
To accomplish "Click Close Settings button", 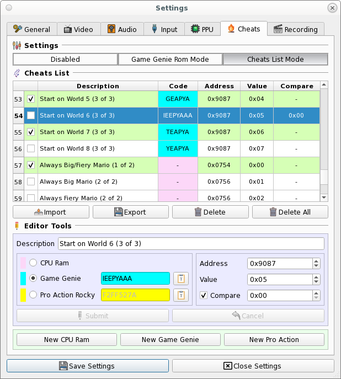I will (253, 366).
